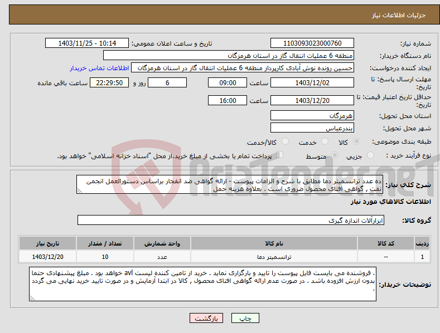This screenshot has height=333, width=440.
Task: Click the اطلاعات کالاهای مورد نیاز section heading
Action: pos(390,202)
